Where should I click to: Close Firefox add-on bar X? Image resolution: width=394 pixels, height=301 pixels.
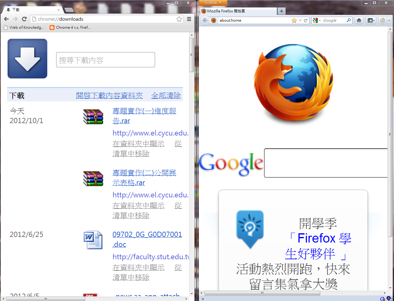(203, 299)
